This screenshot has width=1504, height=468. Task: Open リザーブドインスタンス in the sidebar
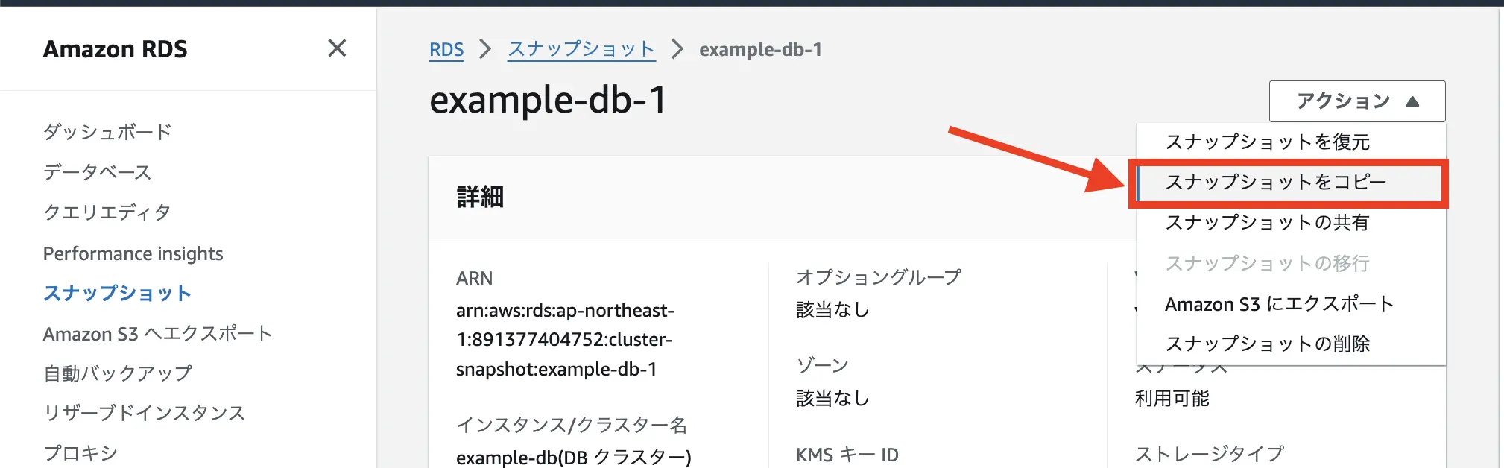pyautogui.click(x=145, y=413)
